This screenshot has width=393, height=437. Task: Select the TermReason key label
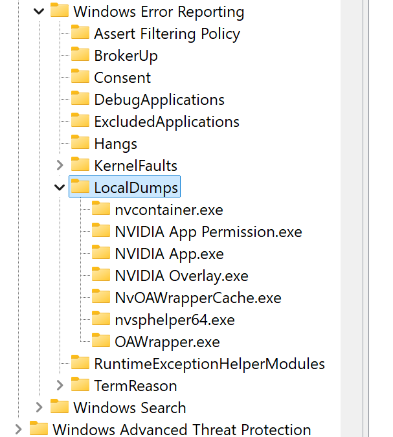[x=135, y=386]
